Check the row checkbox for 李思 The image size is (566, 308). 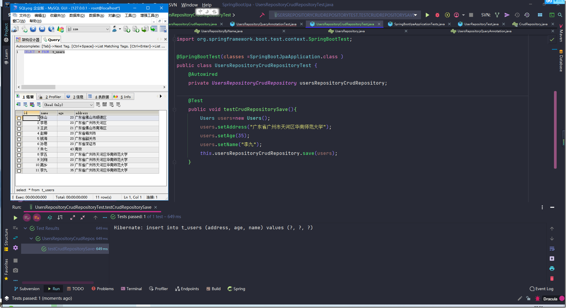[19, 123]
